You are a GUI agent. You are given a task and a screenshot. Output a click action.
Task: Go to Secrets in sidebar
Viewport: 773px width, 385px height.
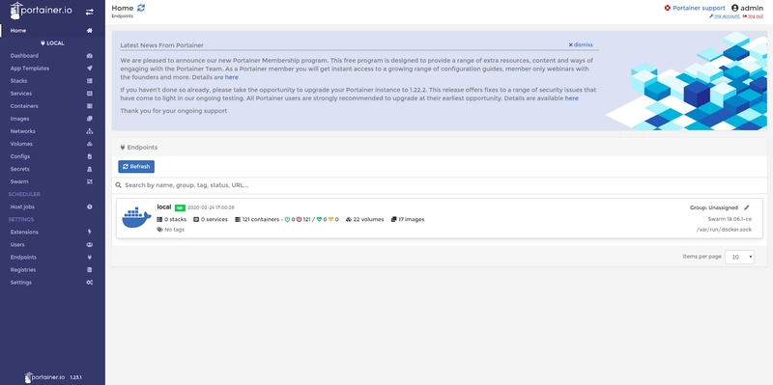19,169
